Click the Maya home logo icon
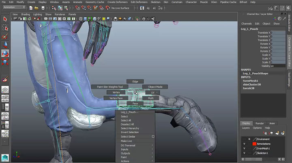 tap(5, 158)
